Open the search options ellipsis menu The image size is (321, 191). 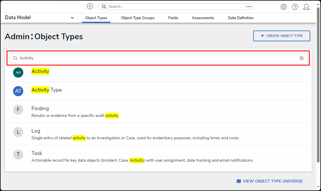pyautogui.click(x=249, y=7)
